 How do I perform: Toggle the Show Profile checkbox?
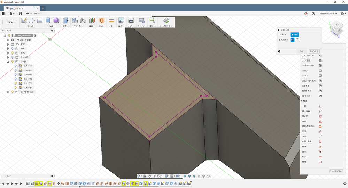click(x=320, y=81)
